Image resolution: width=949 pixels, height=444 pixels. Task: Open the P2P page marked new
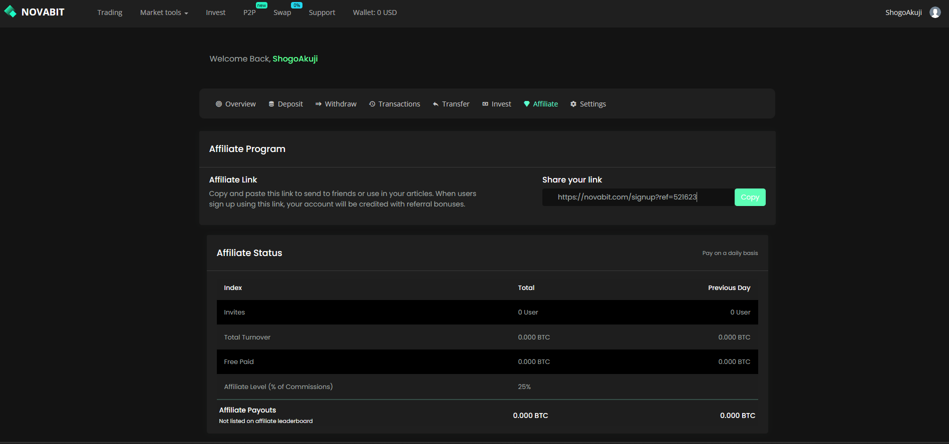(x=249, y=12)
